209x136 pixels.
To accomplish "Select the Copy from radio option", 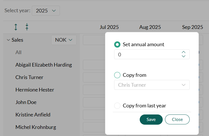I will point(117,75).
